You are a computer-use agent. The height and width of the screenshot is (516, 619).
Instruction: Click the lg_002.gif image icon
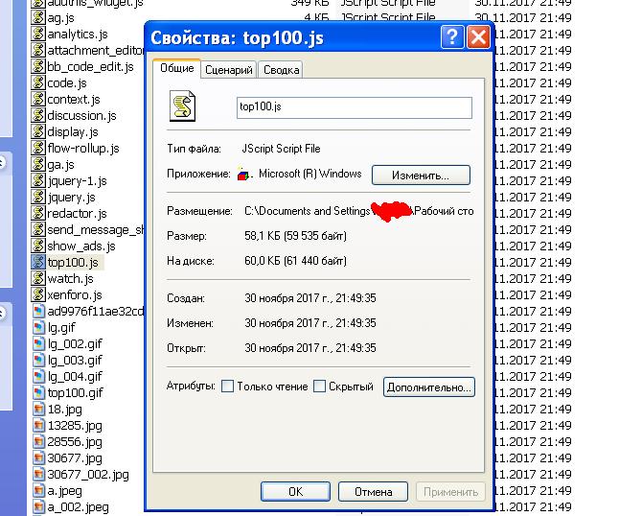coord(38,343)
